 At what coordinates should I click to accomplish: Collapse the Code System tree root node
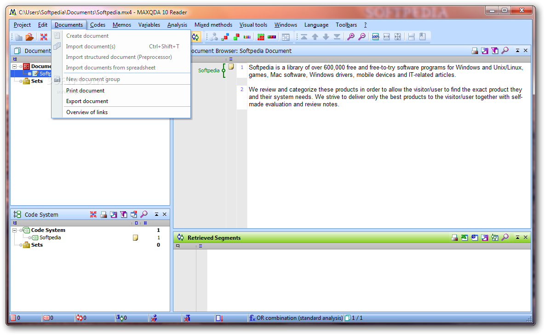point(14,230)
